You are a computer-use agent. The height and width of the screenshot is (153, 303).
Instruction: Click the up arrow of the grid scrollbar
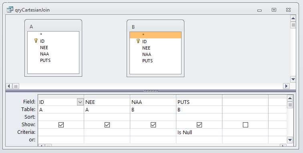290,98
